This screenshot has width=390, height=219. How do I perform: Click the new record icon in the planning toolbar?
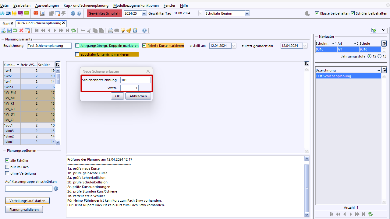3,30
